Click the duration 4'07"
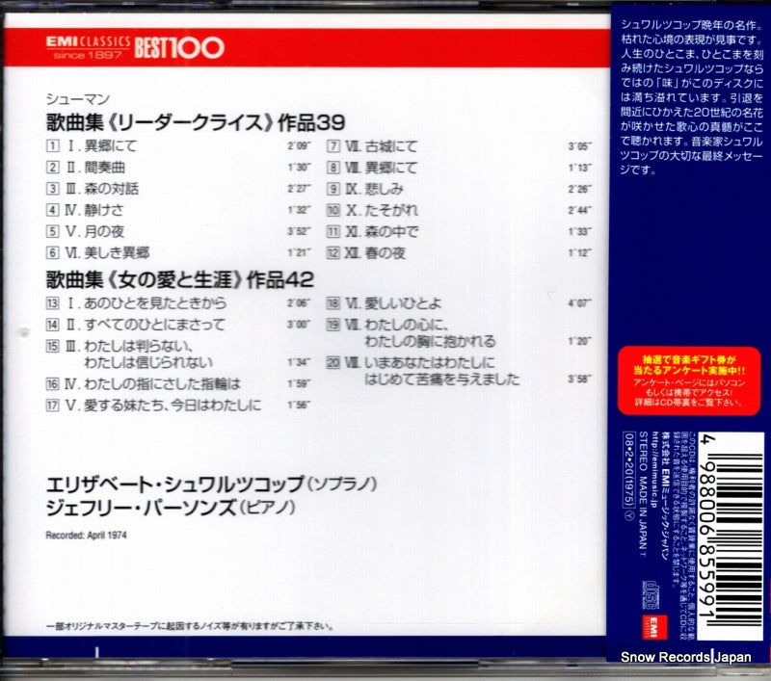The width and height of the screenshot is (771, 681). pos(580,303)
